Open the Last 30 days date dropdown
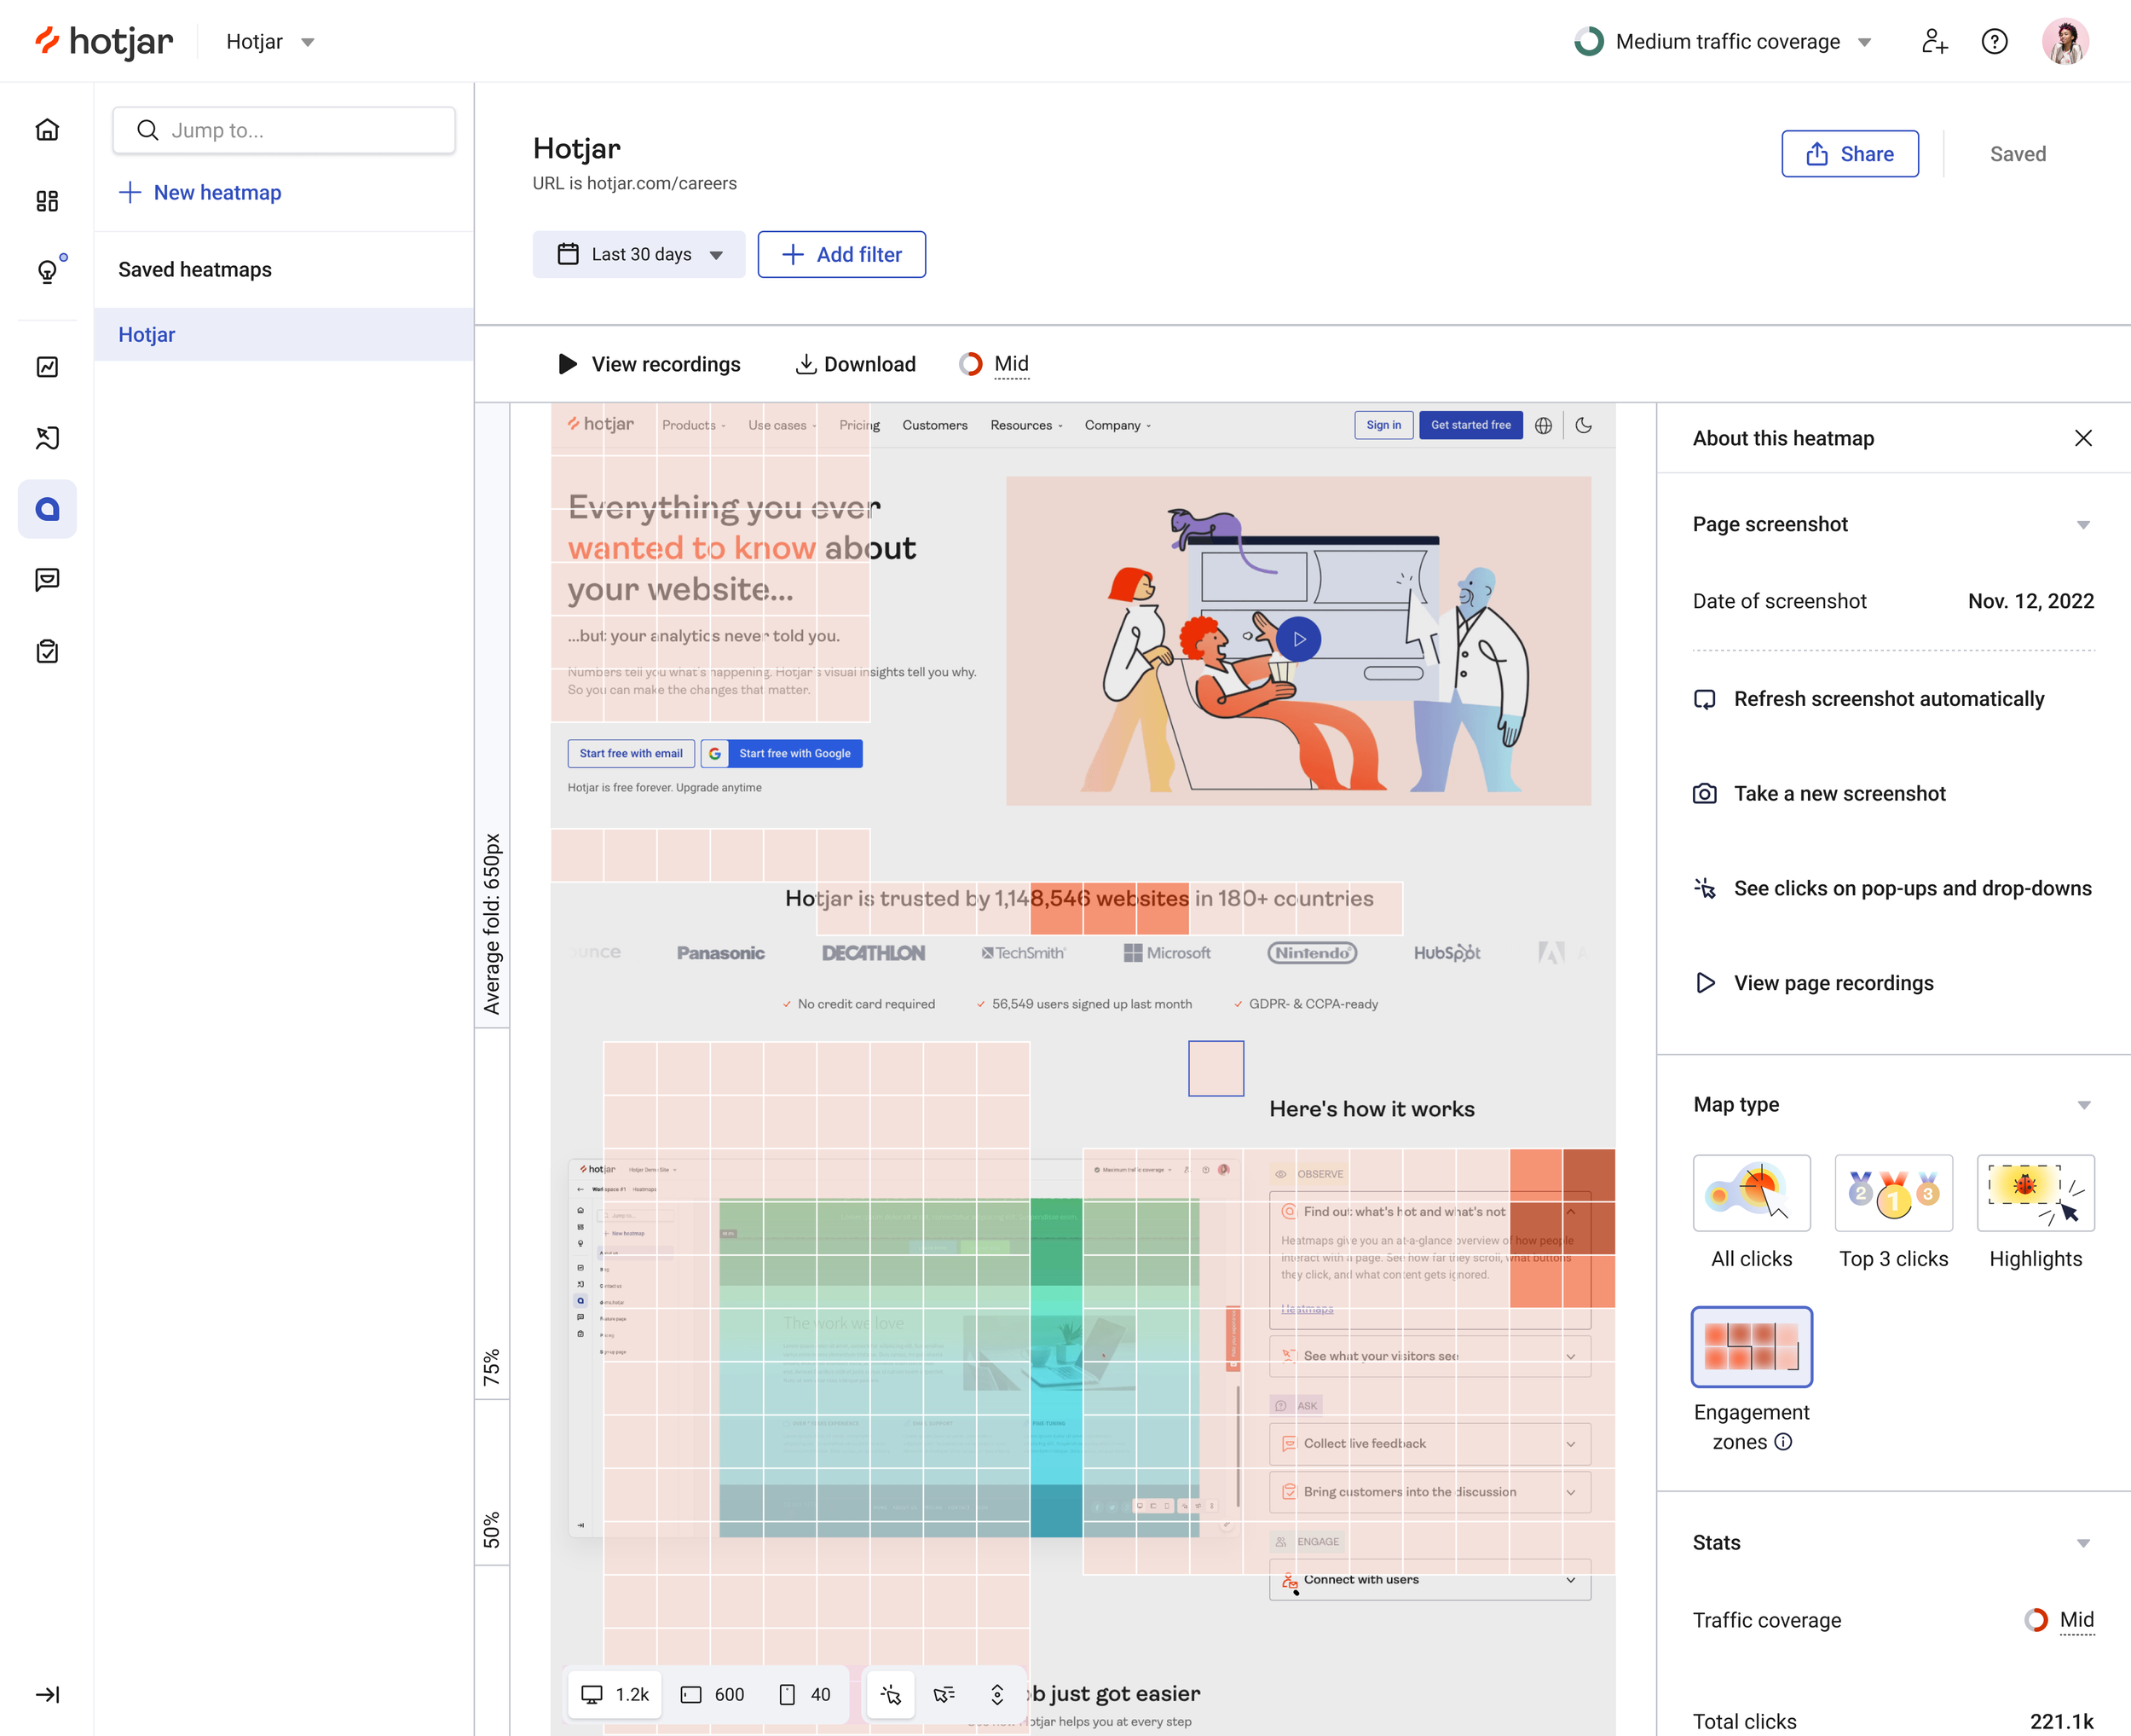2131x1736 pixels. point(638,254)
